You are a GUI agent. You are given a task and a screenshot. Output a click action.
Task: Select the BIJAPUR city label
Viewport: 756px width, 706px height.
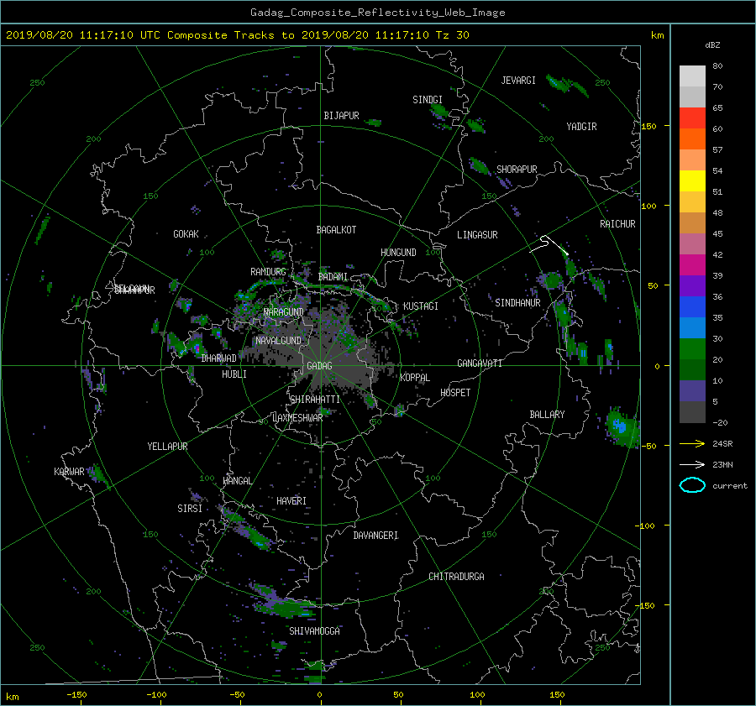pyautogui.click(x=341, y=116)
